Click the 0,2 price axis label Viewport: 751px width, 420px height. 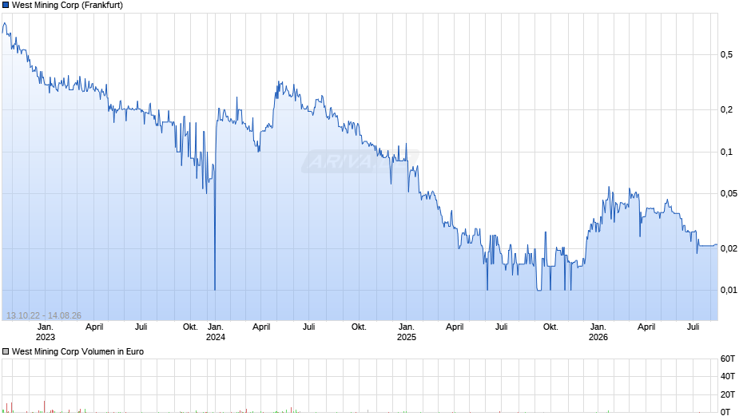pyautogui.click(x=726, y=109)
